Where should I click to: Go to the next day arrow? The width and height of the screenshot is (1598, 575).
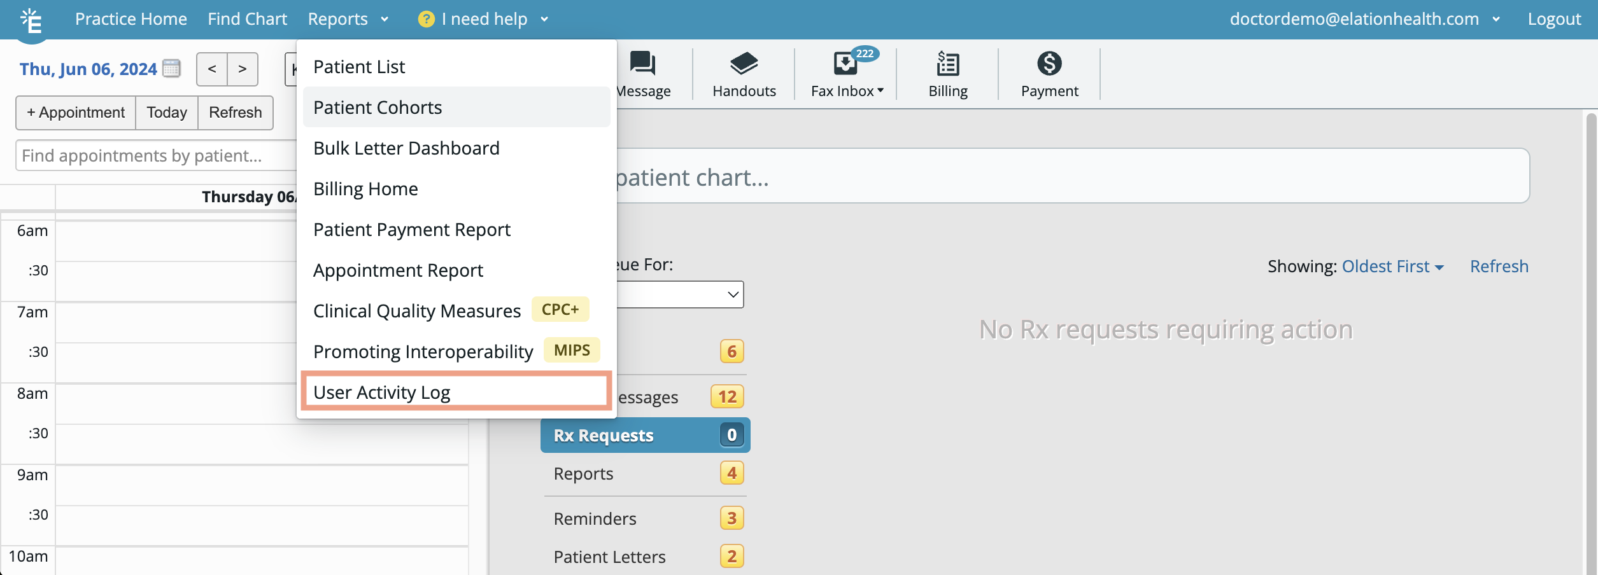click(242, 69)
